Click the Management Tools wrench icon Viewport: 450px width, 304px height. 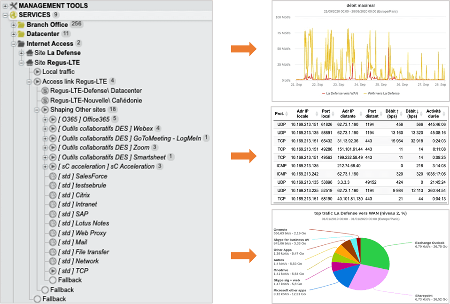pyautogui.click(x=13, y=6)
